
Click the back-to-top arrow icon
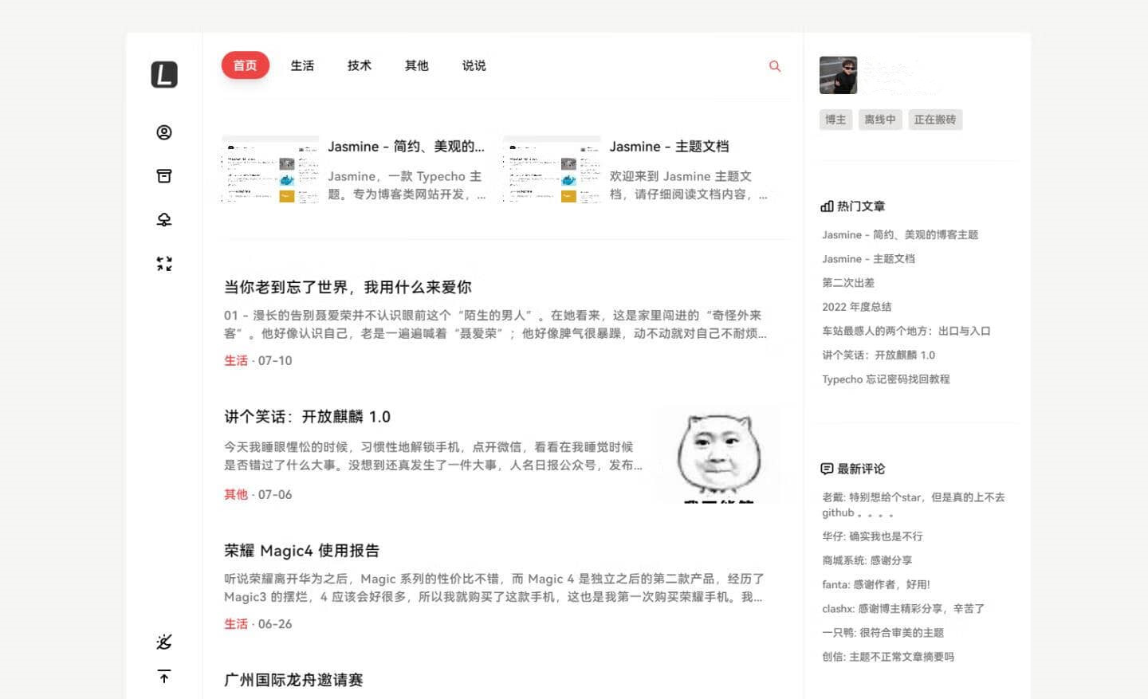[164, 677]
